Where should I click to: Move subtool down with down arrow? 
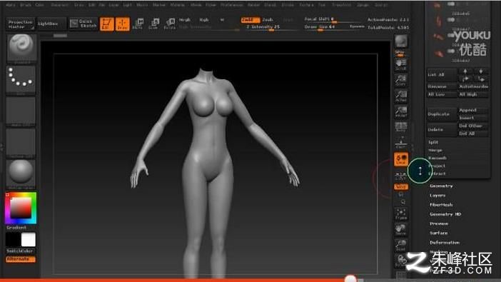[481, 71]
